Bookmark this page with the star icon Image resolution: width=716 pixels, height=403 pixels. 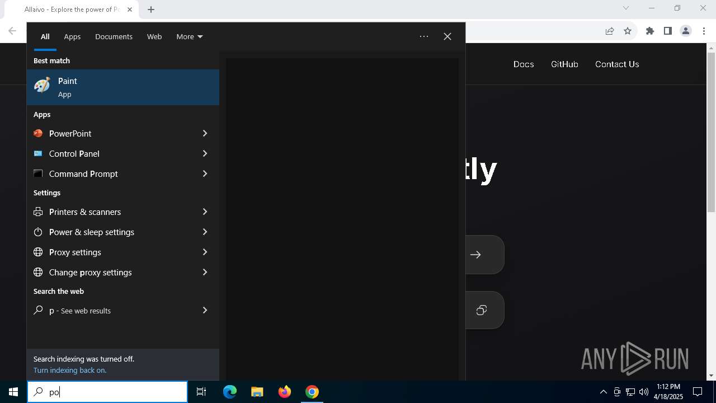tap(628, 31)
